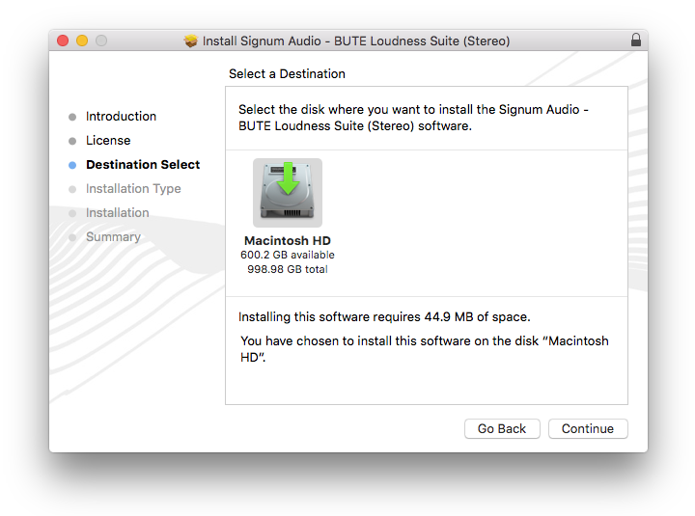
Task: Click the Summary step label
Action: (x=113, y=237)
